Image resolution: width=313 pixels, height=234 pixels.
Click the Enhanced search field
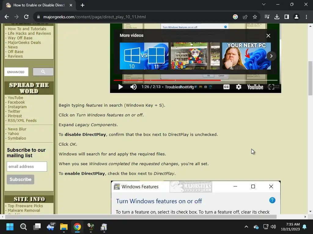tap(17, 72)
